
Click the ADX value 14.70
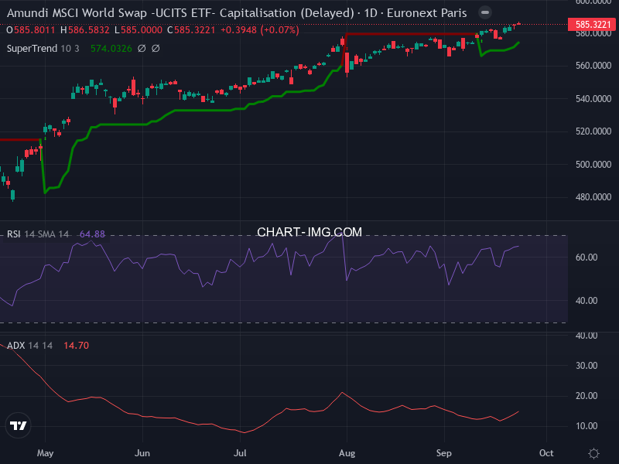[x=77, y=345]
